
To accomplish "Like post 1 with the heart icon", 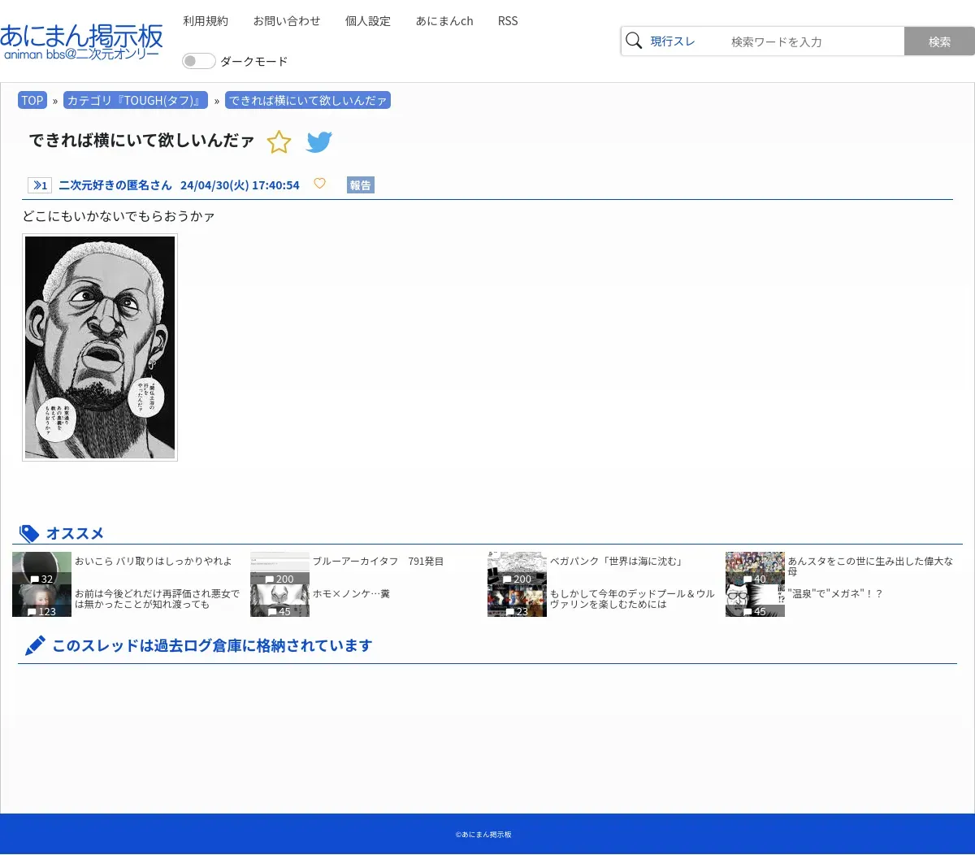I will coord(320,184).
